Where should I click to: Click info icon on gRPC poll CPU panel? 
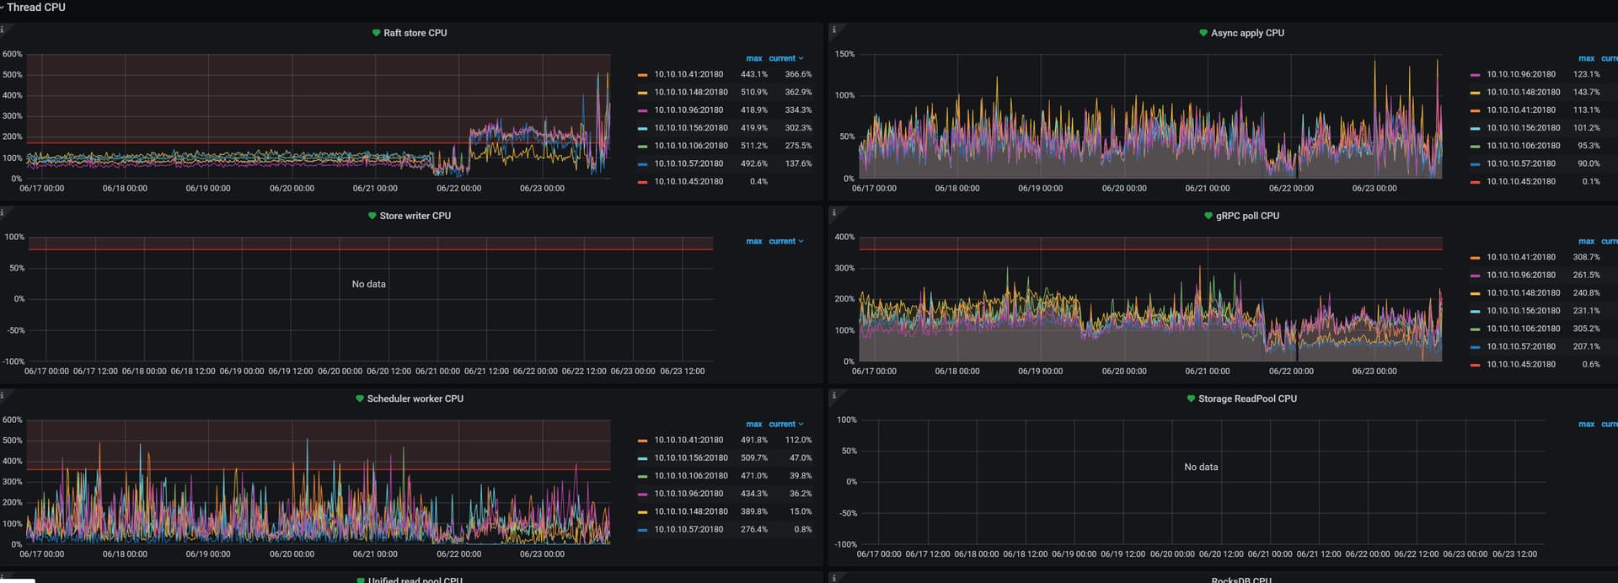tap(834, 212)
